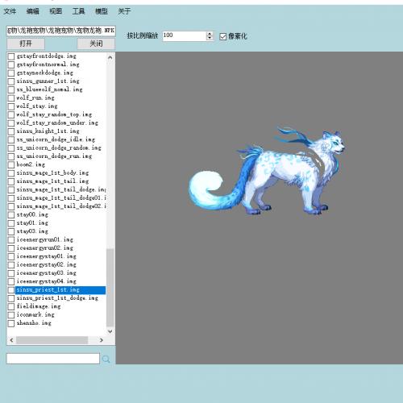403x403 pixels.
Task: Open the 视图 menu
Action: tap(56, 11)
